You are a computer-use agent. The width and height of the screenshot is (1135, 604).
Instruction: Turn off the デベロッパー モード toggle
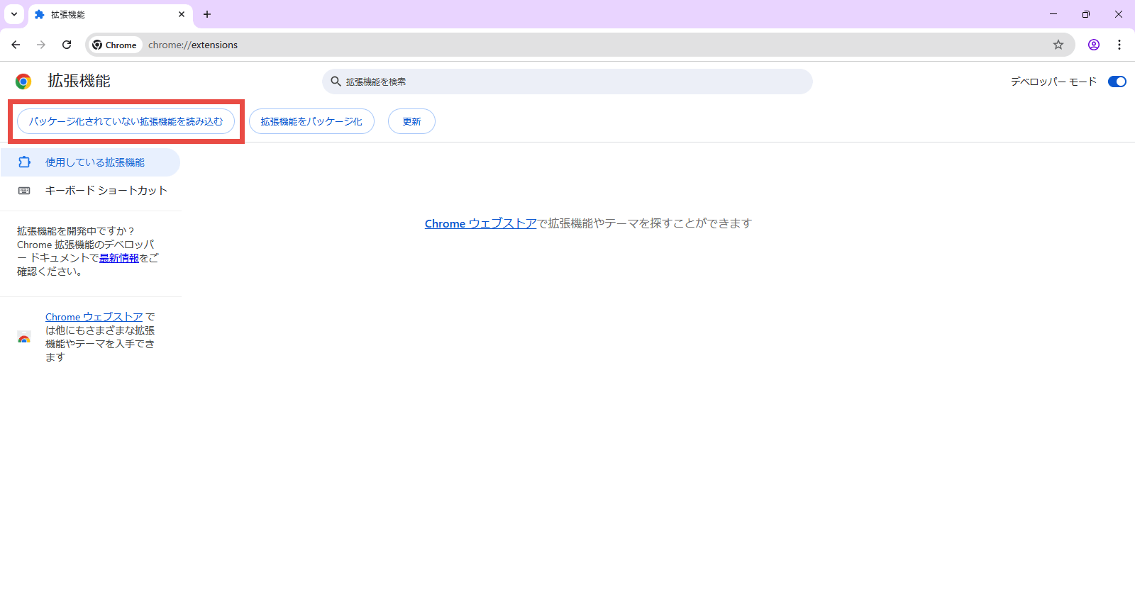tap(1117, 82)
